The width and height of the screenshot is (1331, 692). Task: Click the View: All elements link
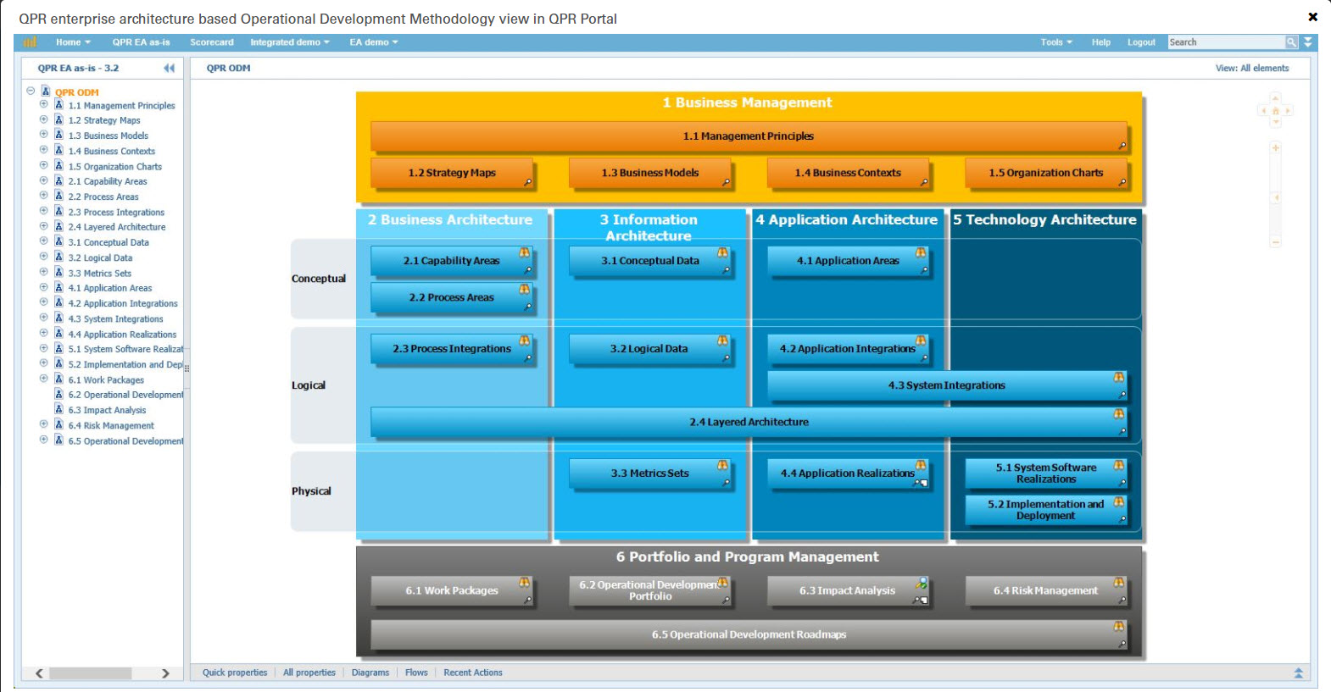[x=1252, y=69]
